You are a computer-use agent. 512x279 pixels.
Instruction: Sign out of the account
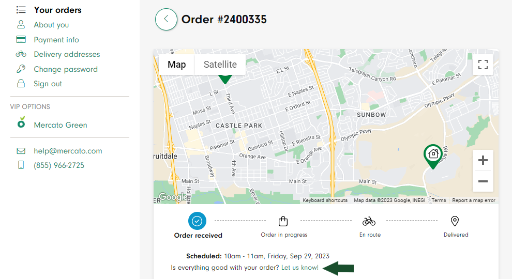[x=48, y=84]
